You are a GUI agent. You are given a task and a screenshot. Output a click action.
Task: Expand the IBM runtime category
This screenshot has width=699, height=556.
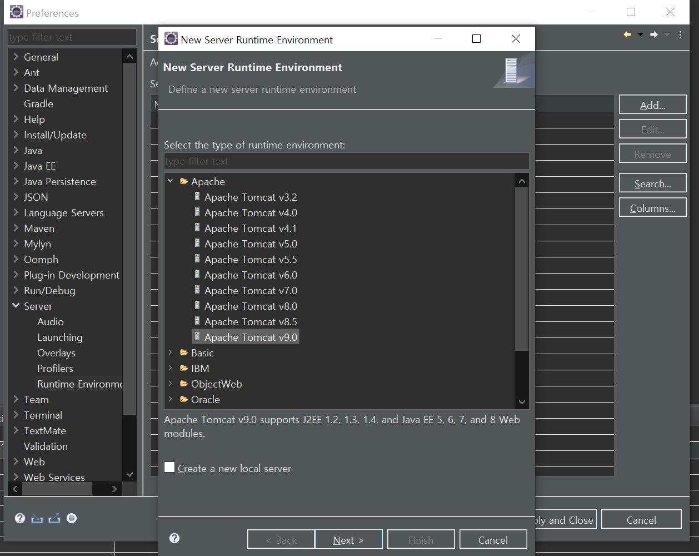171,368
